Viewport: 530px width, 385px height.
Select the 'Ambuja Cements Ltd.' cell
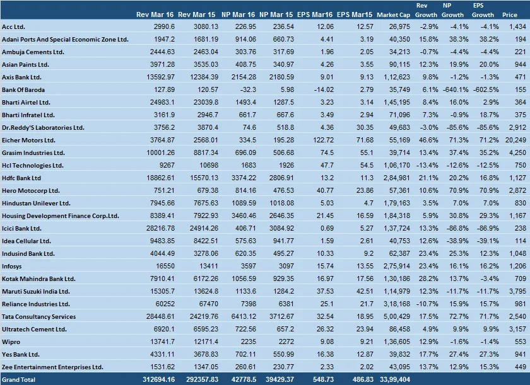[33, 52]
